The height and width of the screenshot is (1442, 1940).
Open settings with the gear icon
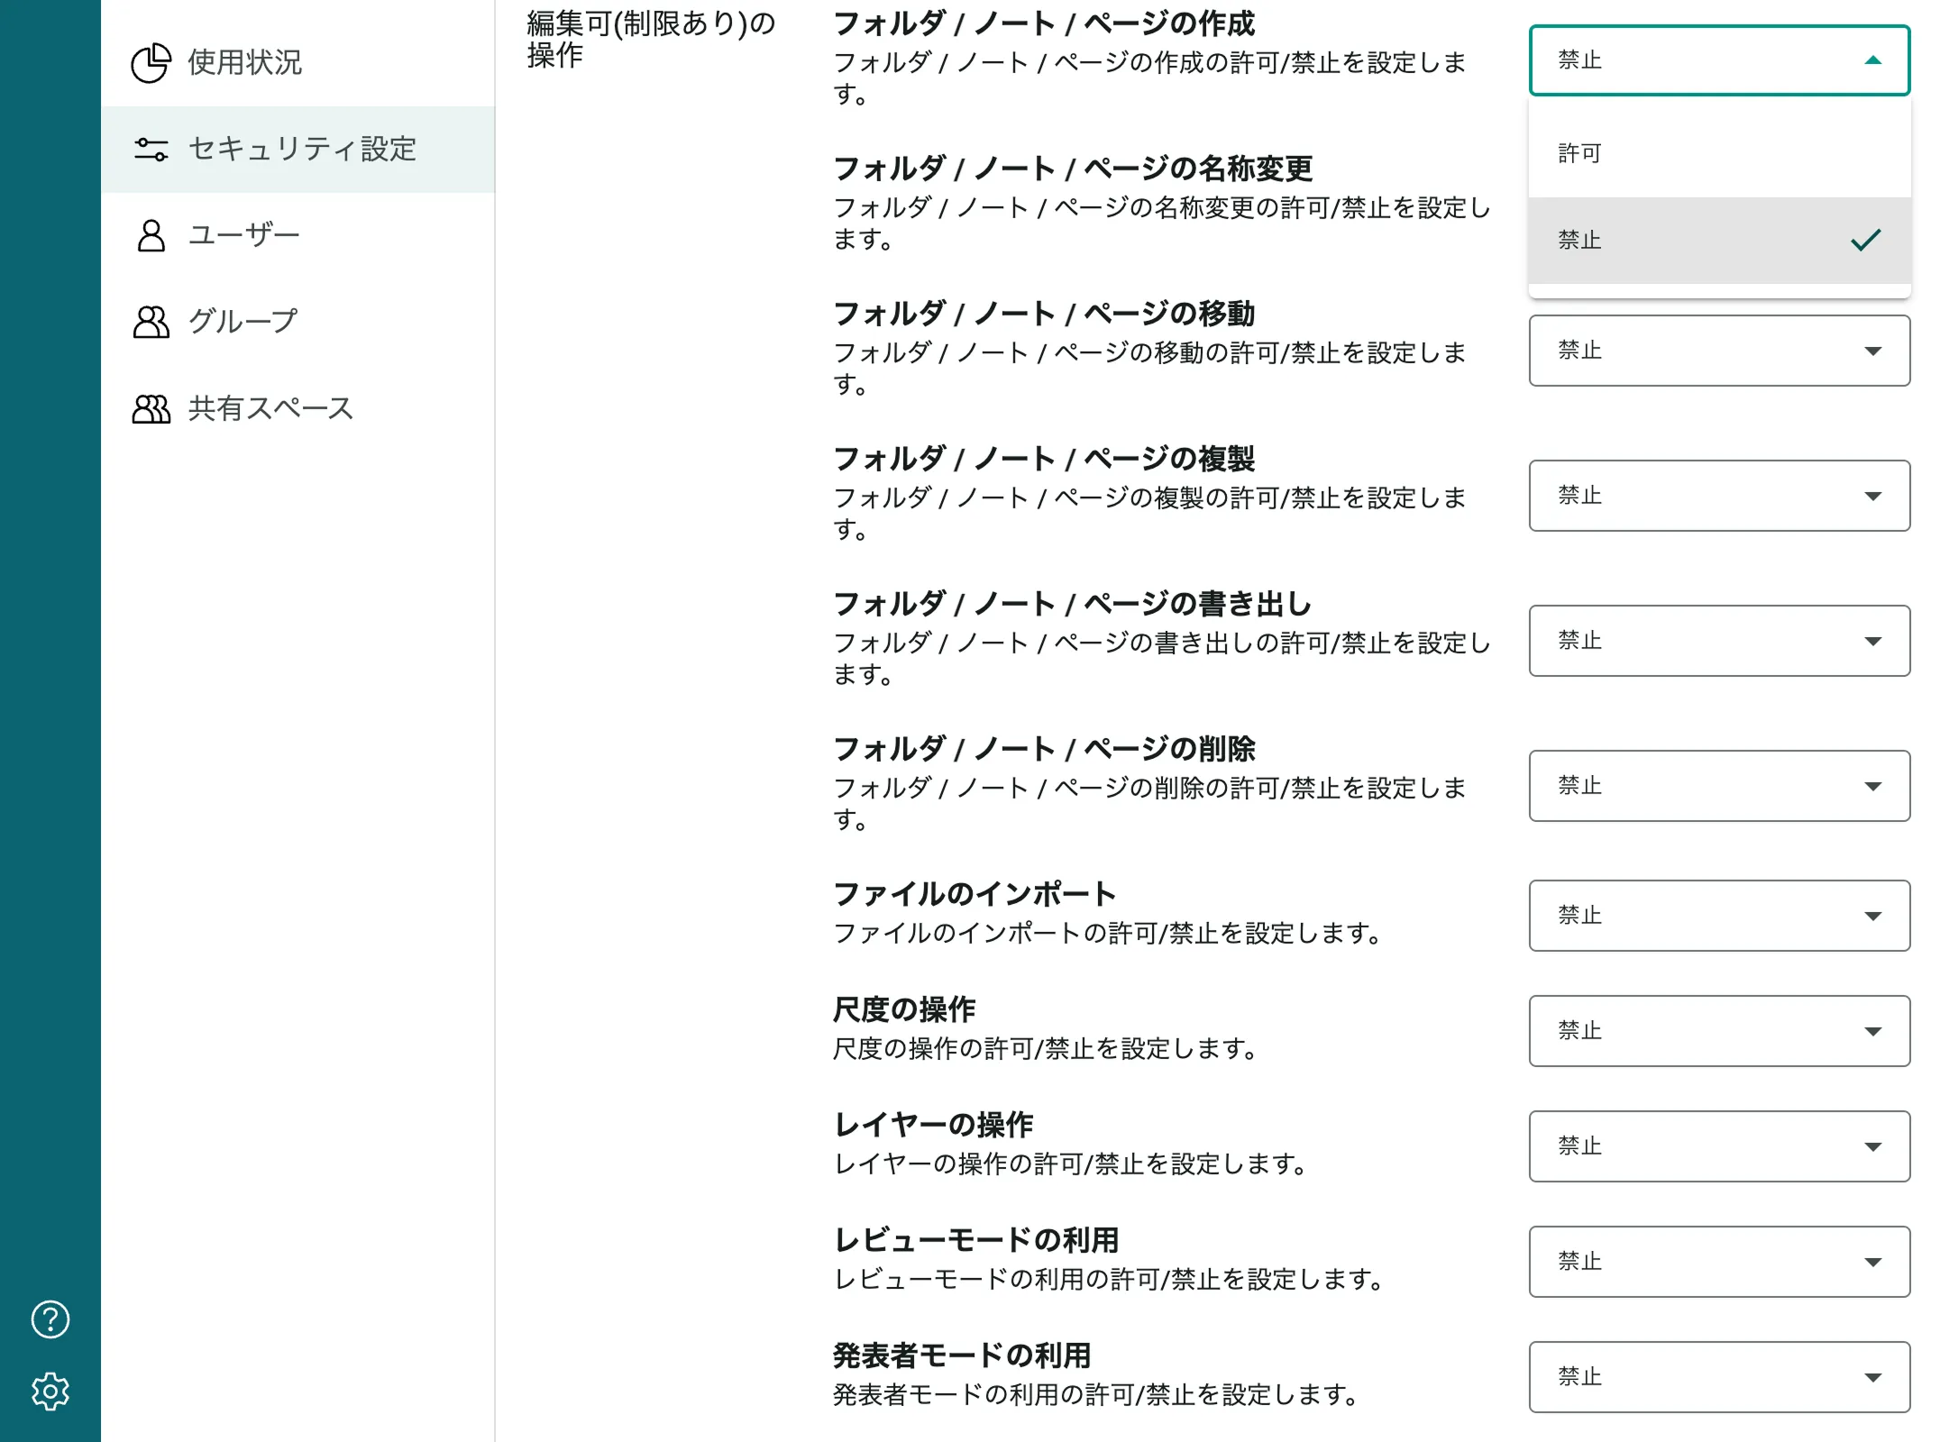[x=50, y=1392]
